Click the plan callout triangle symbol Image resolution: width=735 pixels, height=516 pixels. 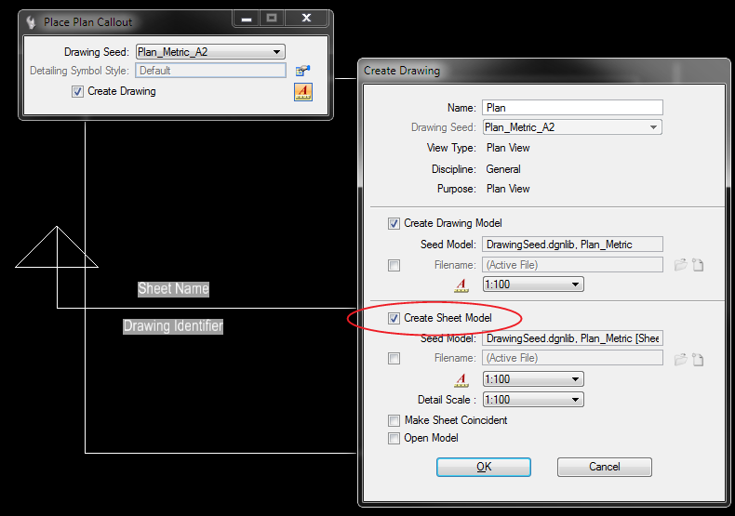point(57,247)
